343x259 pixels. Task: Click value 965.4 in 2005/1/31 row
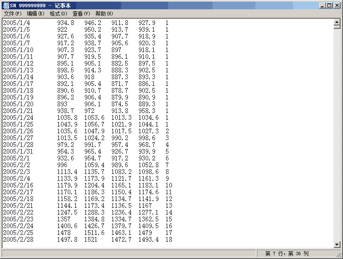point(93,152)
